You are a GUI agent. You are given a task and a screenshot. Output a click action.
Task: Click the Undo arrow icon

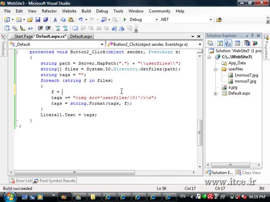81,20
